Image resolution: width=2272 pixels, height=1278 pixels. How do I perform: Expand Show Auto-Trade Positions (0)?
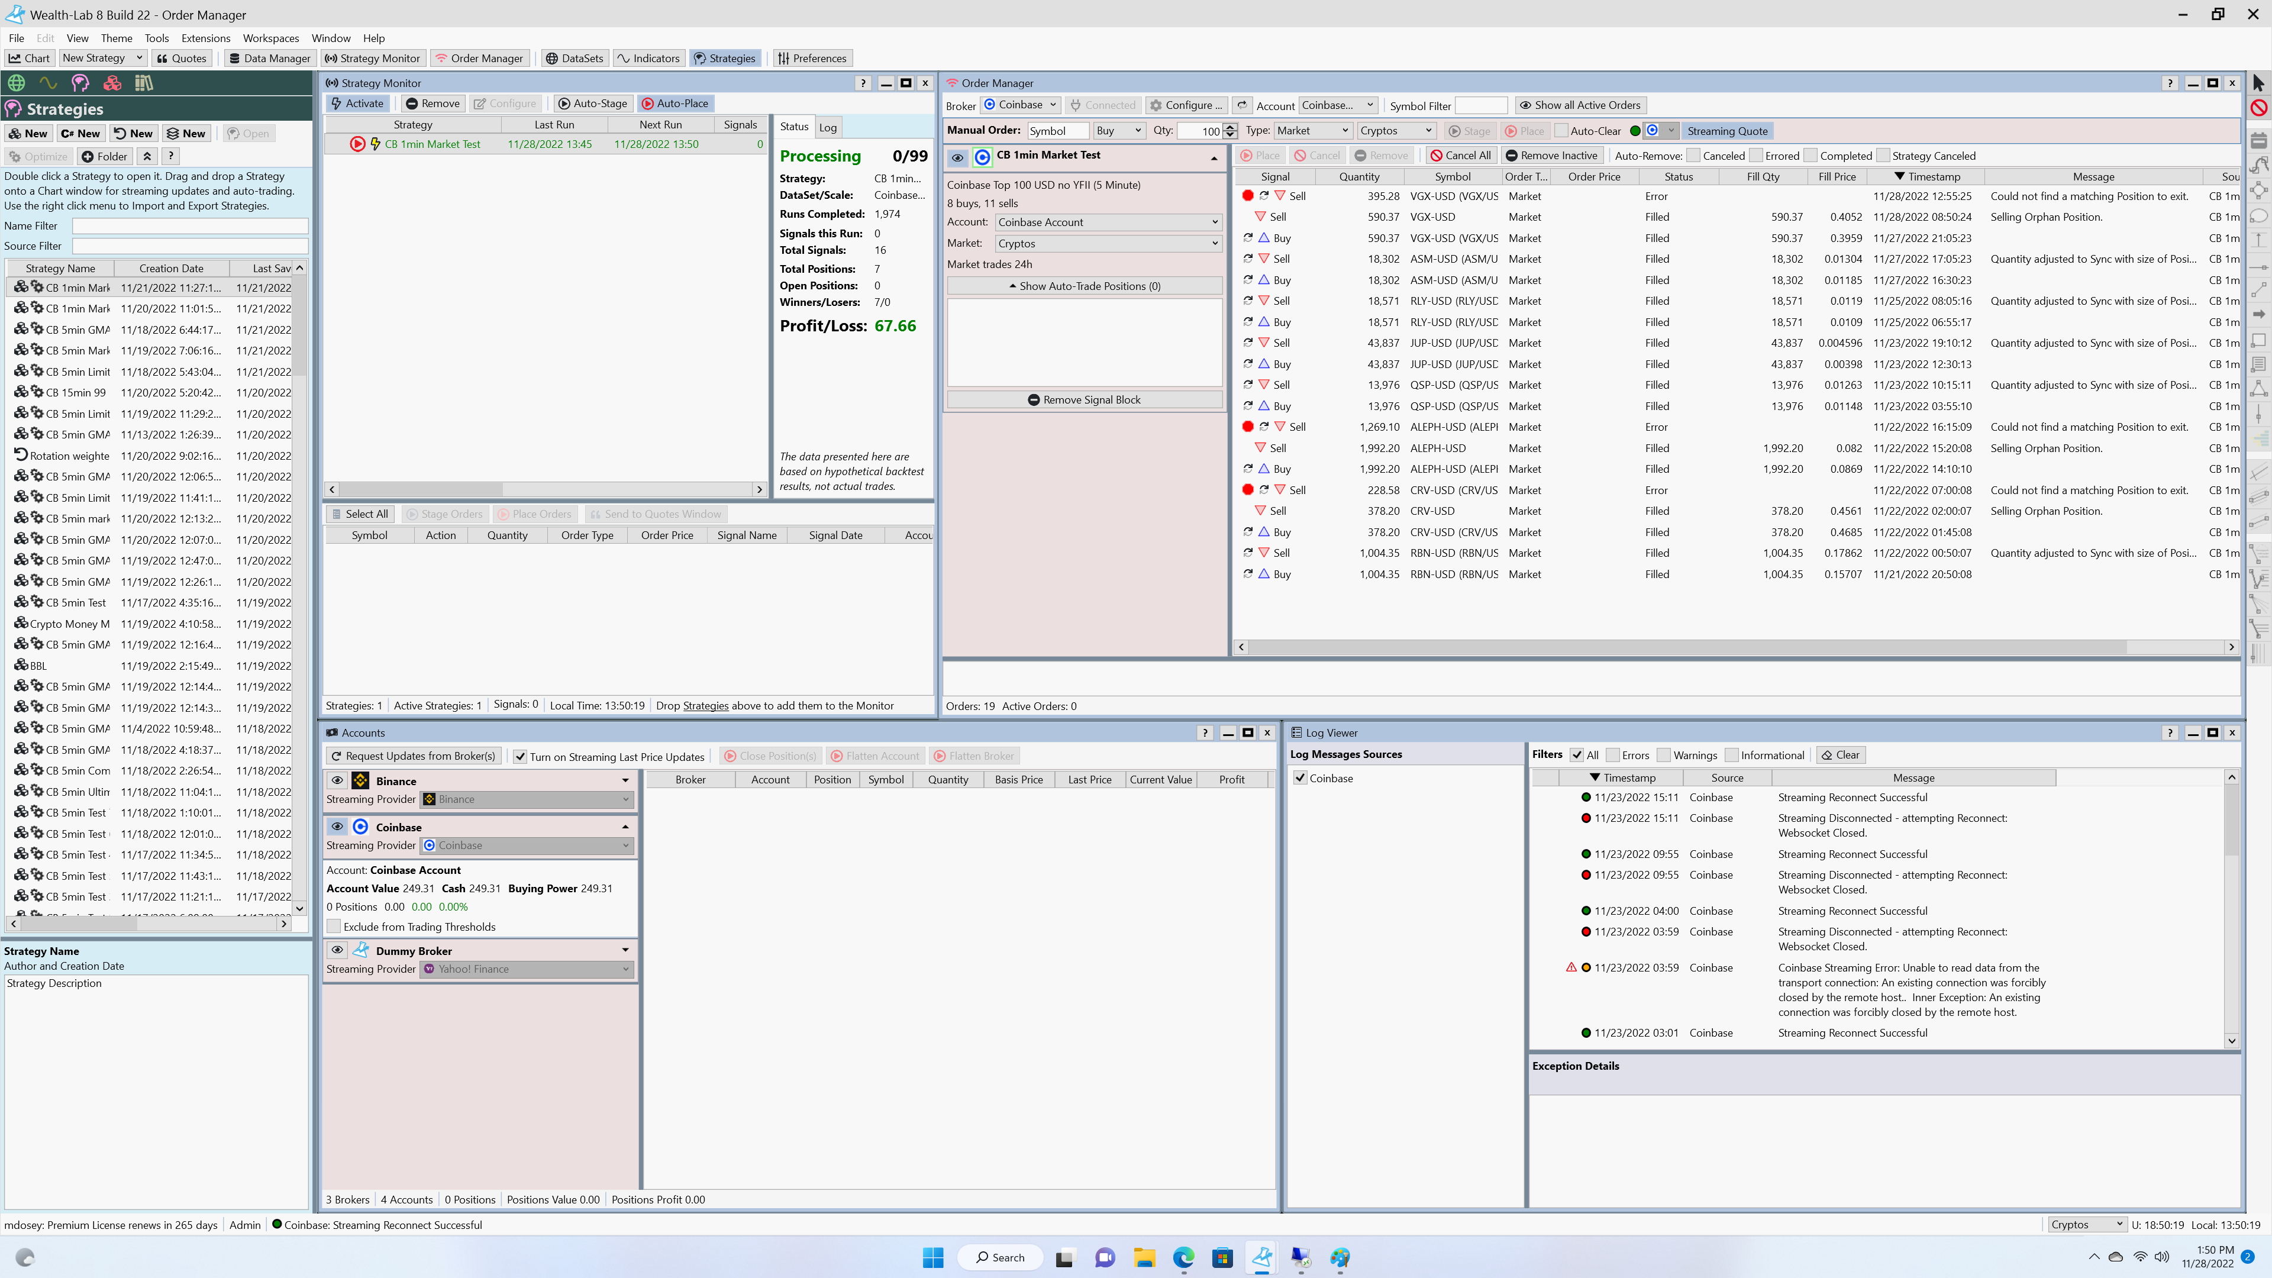click(x=1085, y=286)
